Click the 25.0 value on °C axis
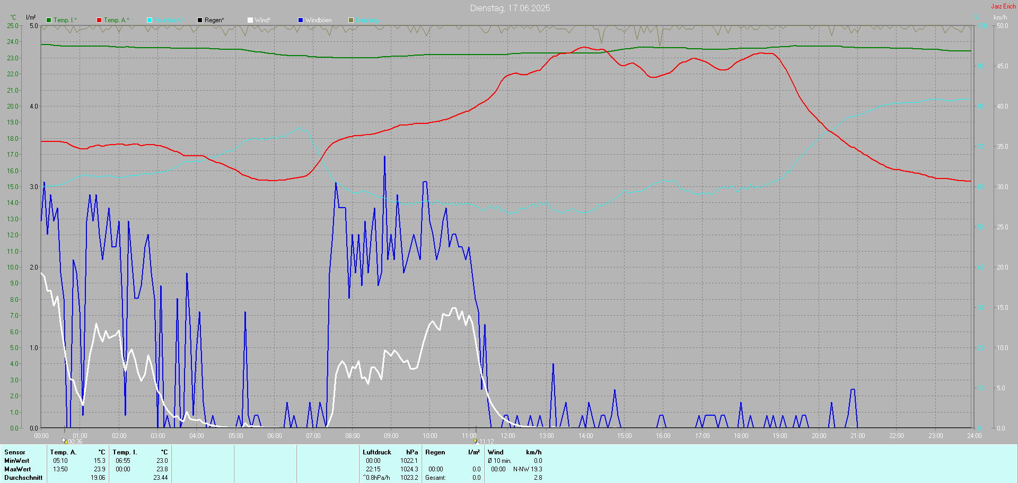The height and width of the screenshot is (483, 1018). pyautogui.click(x=13, y=26)
